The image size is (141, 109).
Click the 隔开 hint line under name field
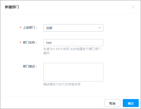46,53
